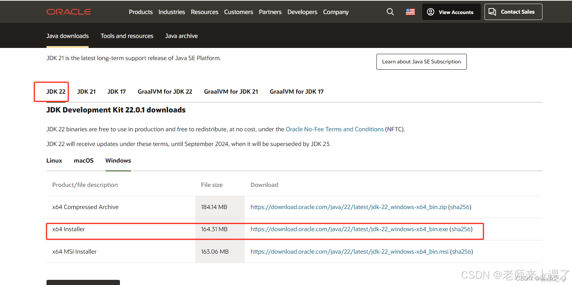
Task: Select GraalVM for JDK 21 tab
Action: point(231,91)
